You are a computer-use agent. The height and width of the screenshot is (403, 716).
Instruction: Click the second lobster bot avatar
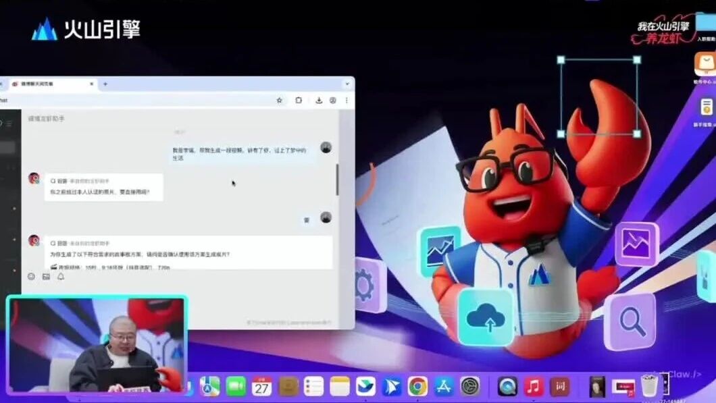coord(34,240)
